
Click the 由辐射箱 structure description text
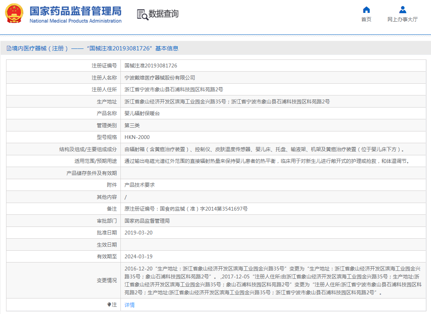(265, 149)
